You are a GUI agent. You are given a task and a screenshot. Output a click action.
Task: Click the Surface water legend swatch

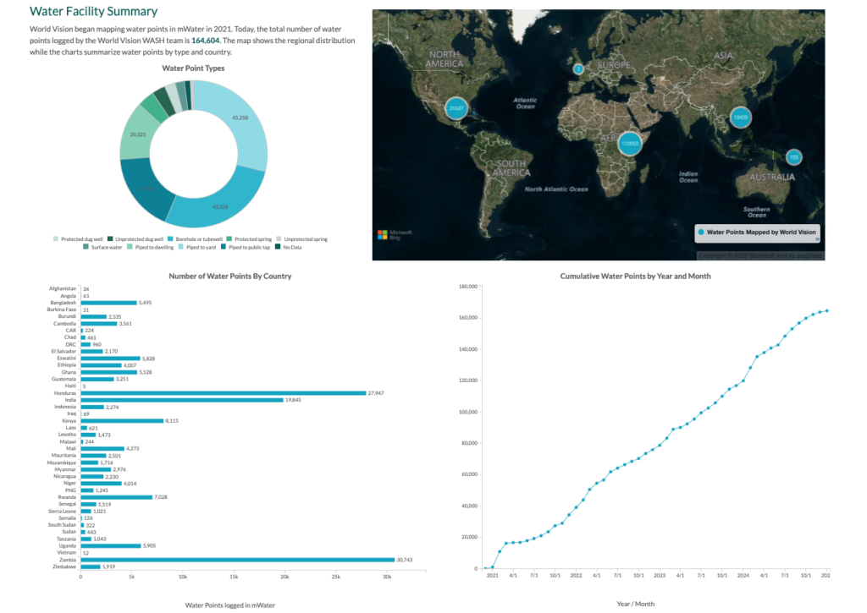pyautogui.click(x=86, y=247)
